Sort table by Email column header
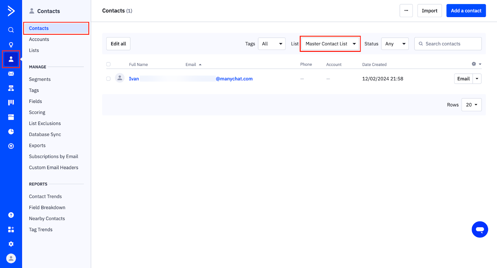This screenshot has width=497, height=268. click(191, 65)
